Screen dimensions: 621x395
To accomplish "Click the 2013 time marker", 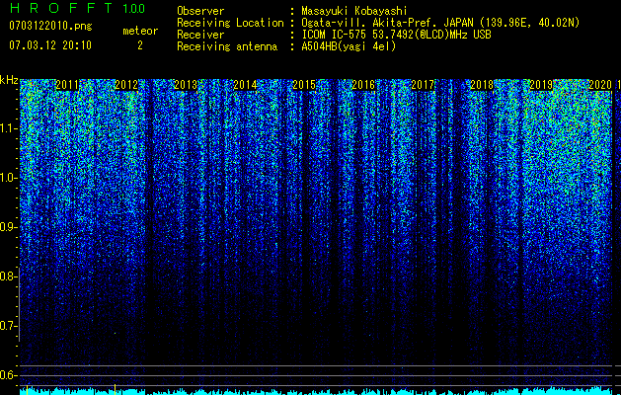I will 186,85.
